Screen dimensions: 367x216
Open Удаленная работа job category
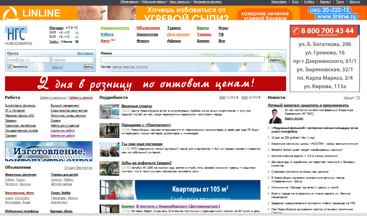(63, 131)
